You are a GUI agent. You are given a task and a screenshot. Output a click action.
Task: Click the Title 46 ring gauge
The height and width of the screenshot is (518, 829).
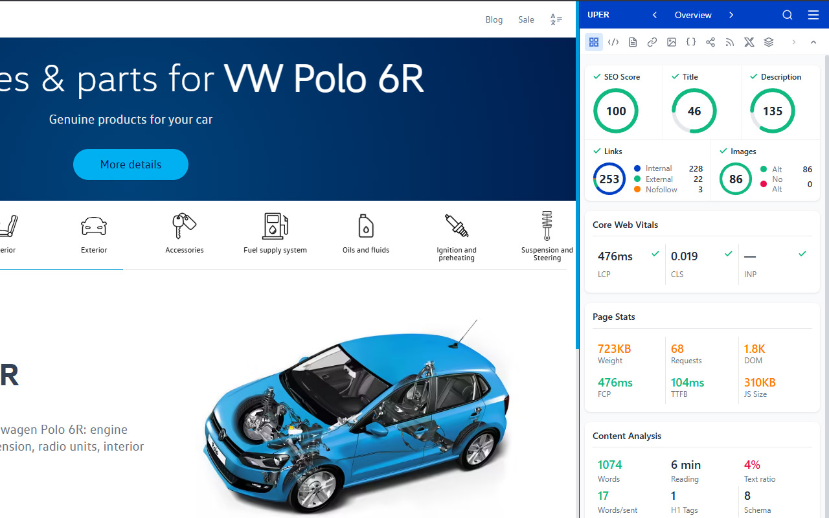[694, 111]
